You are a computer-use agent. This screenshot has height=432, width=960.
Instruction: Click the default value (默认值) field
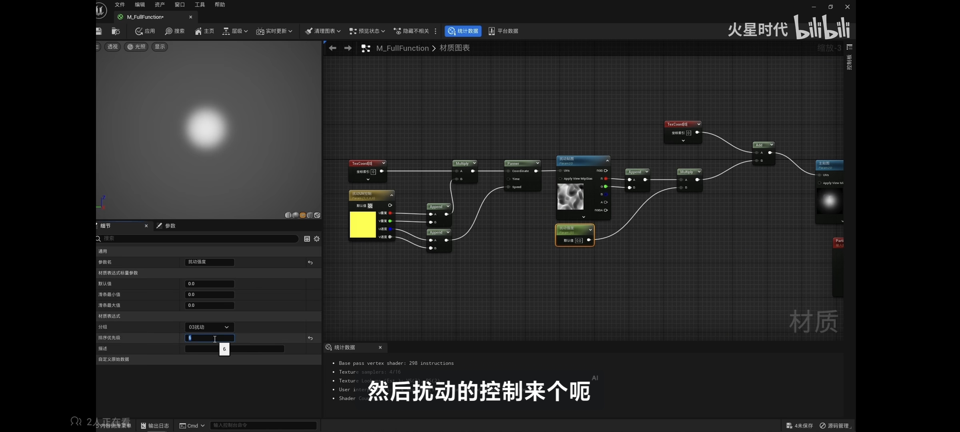coord(209,284)
